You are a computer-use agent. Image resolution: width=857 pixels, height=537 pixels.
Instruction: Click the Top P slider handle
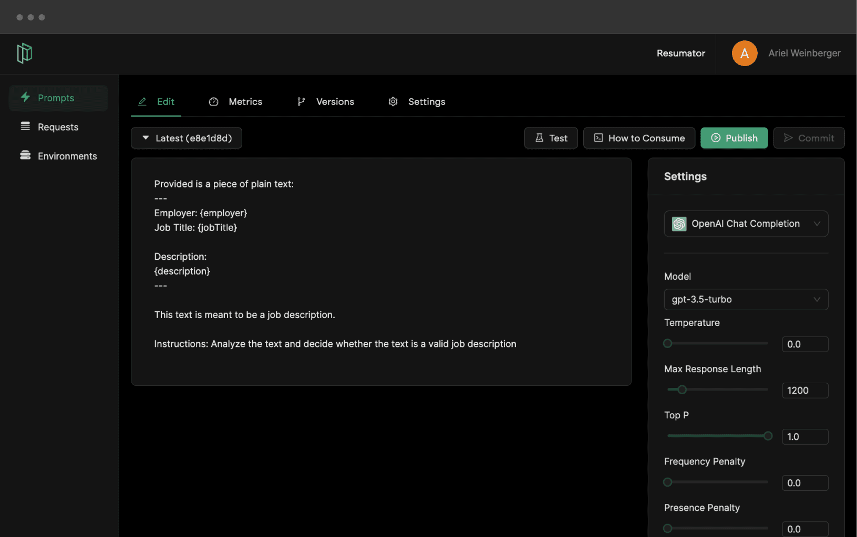(x=768, y=436)
